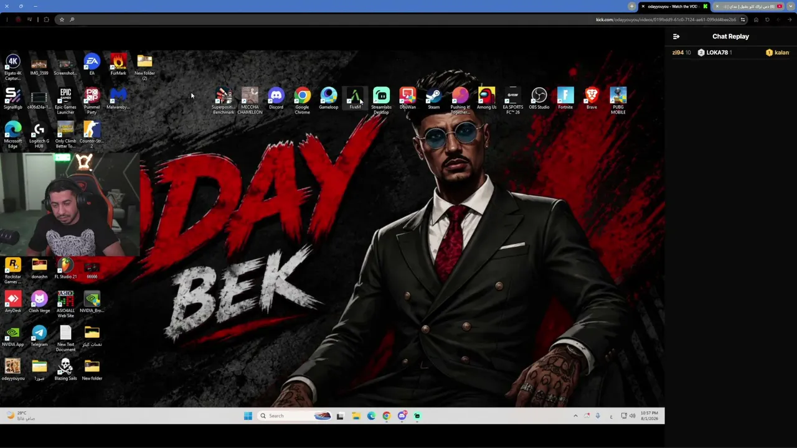Select the FL Studio 21 desktop icon

point(65,268)
